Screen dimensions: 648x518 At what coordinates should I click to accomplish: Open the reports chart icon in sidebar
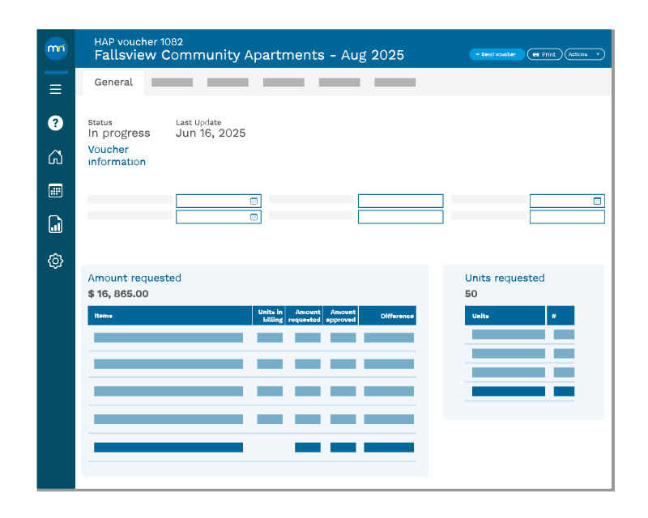tap(56, 224)
